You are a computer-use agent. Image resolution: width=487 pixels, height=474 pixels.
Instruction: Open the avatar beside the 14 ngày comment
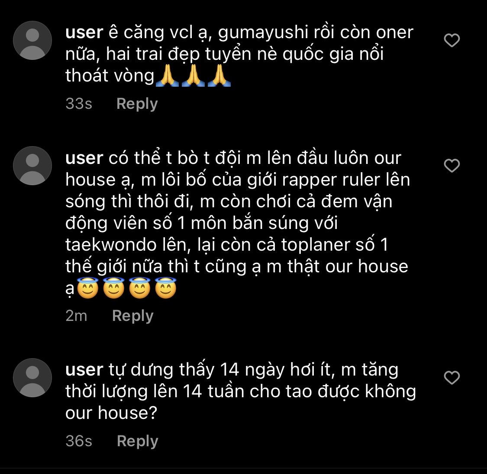click(x=32, y=378)
